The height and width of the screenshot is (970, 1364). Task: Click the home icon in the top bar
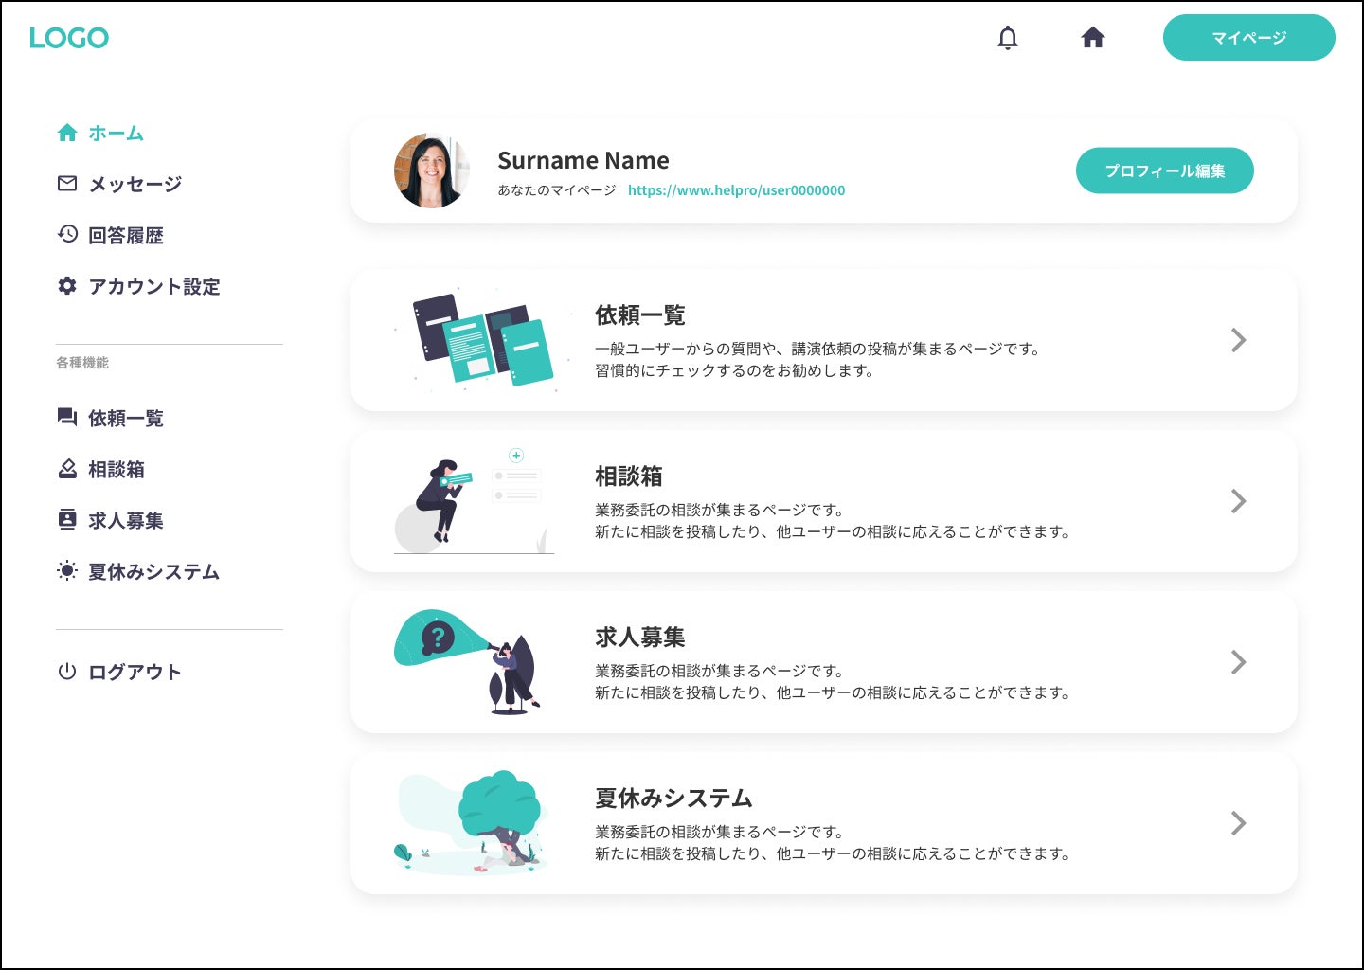(1093, 38)
